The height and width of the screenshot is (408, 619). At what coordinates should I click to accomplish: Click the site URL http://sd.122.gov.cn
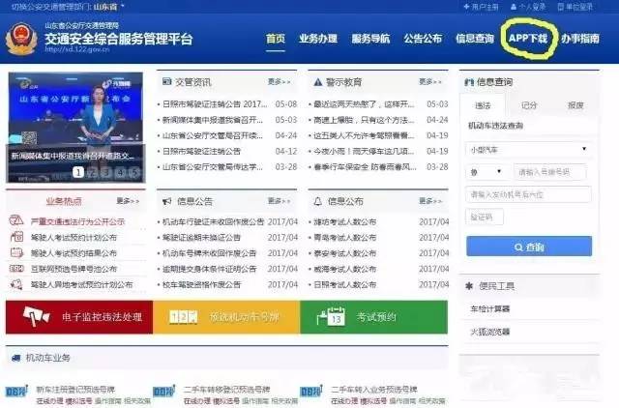pos(77,49)
